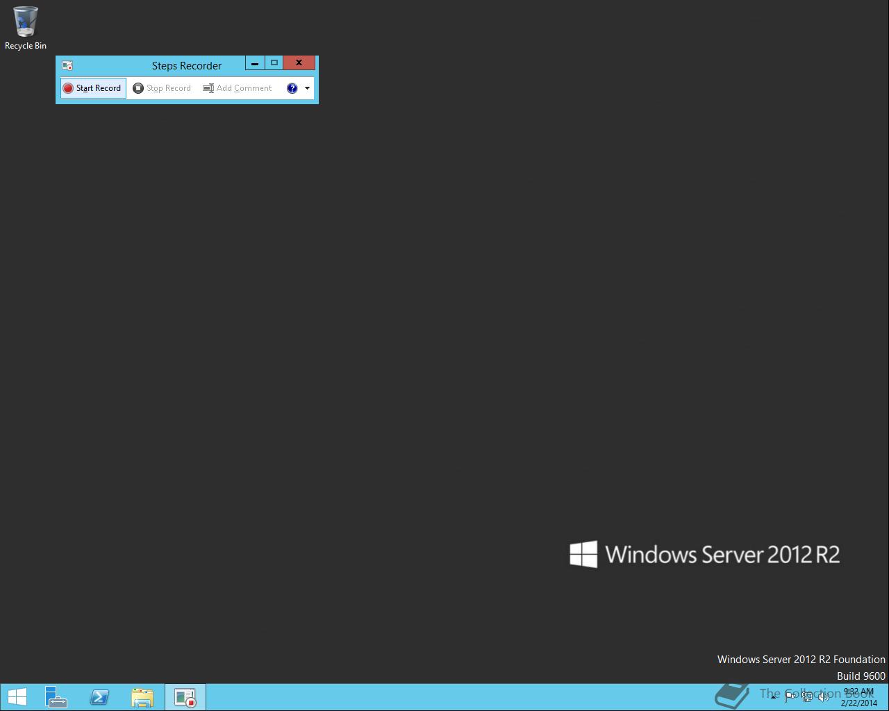
Task: Open the network tray icon
Action: coord(807,696)
